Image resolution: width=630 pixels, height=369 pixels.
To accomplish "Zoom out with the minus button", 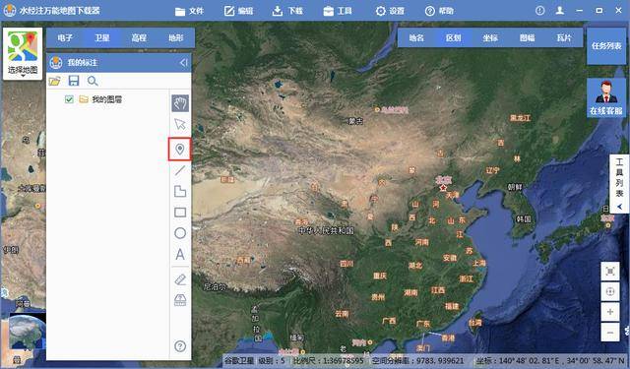I will (610, 333).
